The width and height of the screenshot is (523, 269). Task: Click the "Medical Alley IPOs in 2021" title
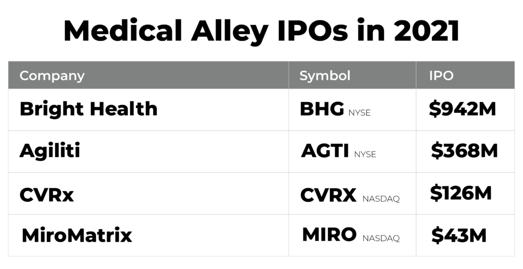click(261, 31)
